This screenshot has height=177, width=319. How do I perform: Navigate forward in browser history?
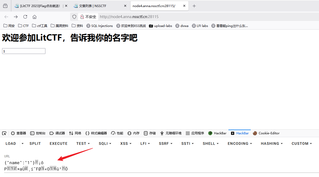pos(16,16)
